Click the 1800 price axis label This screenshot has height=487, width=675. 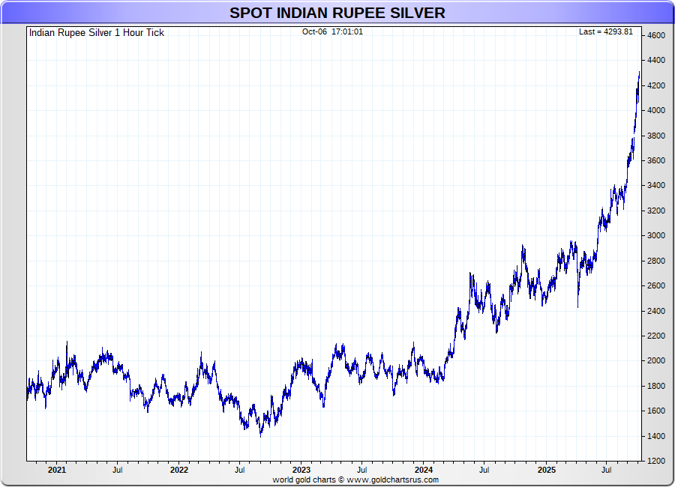pos(656,387)
